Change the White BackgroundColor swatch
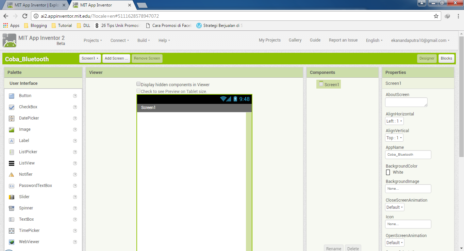 coord(388,172)
